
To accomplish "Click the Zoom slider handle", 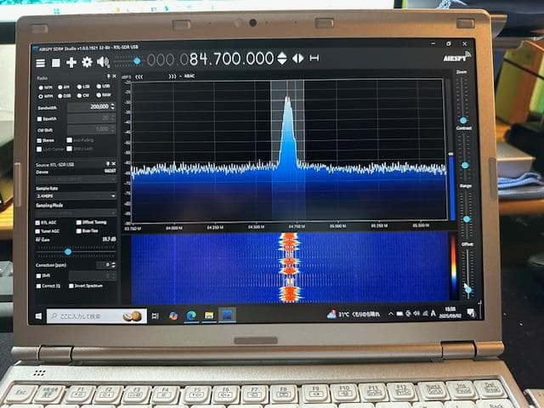I will point(462,121).
